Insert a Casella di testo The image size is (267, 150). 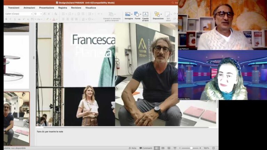click(x=145, y=17)
